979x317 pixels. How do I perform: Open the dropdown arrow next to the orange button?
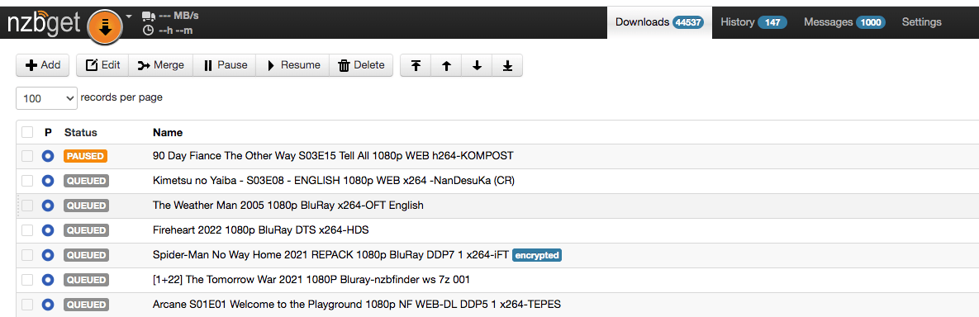(x=129, y=17)
